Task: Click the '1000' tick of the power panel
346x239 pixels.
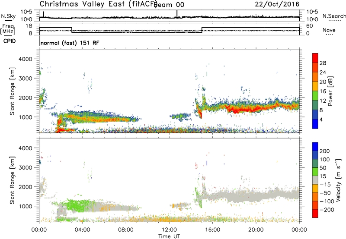Action: [26, 117]
